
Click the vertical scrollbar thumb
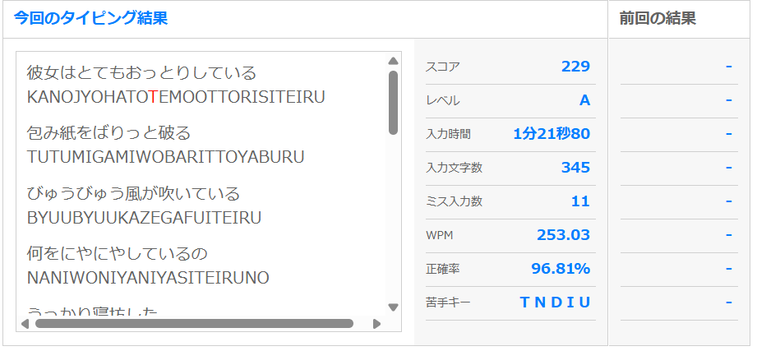click(x=393, y=102)
